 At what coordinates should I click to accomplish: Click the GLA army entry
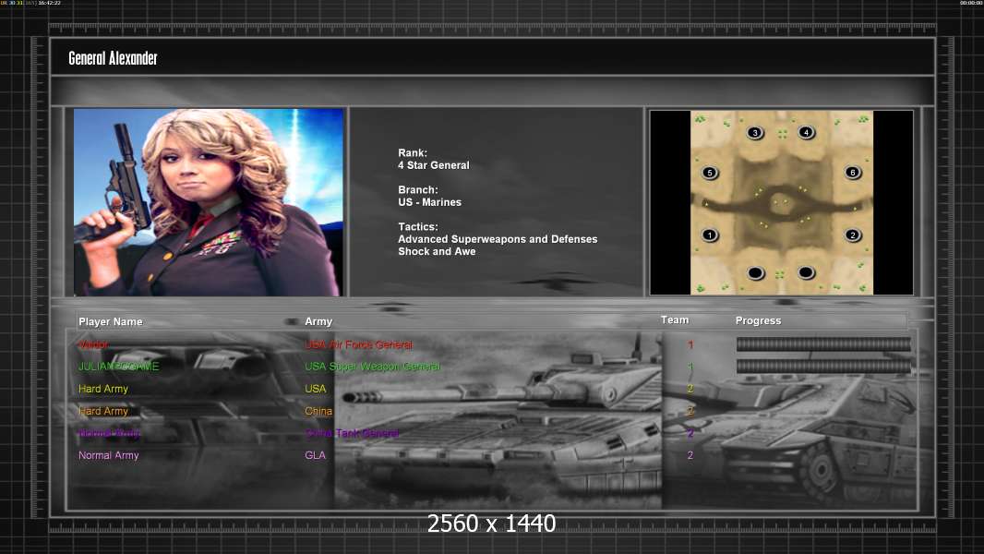(x=315, y=455)
